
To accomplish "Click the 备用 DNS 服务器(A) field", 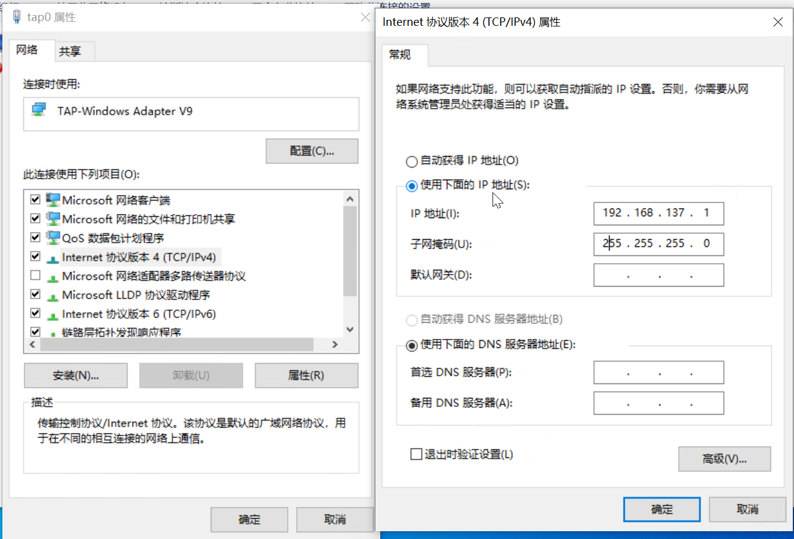I will pos(659,403).
